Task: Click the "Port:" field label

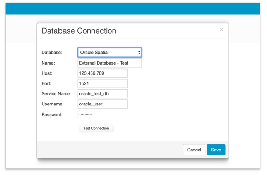Action: click(47, 83)
